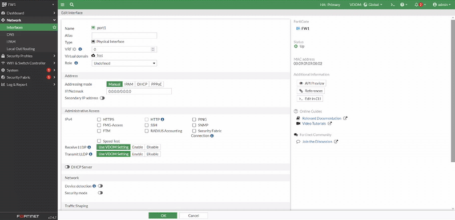Open the References button
Image resolution: width=455 pixels, height=220 pixels.
[311, 91]
